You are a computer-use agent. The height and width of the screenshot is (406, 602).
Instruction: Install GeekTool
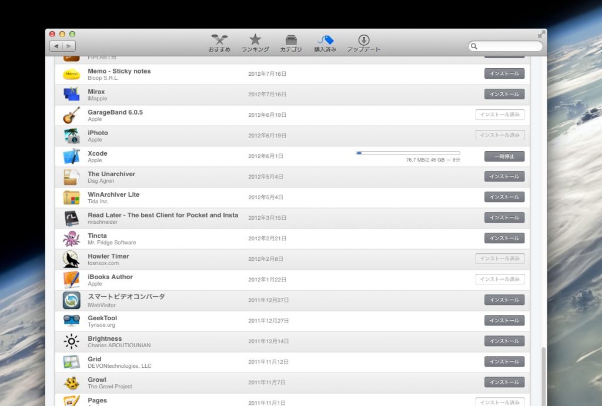(x=504, y=320)
